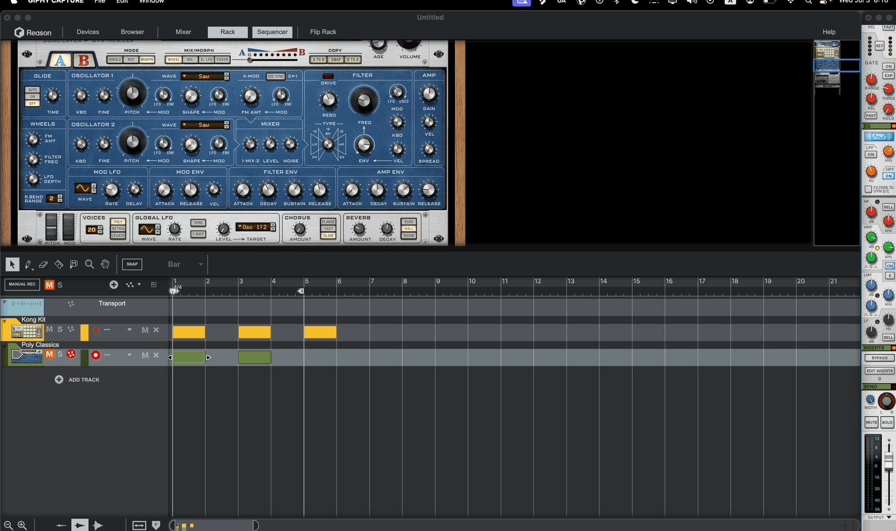Open the Edit menu
The width and height of the screenshot is (896, 531).
pyautogui.click(x=122, y=2)
